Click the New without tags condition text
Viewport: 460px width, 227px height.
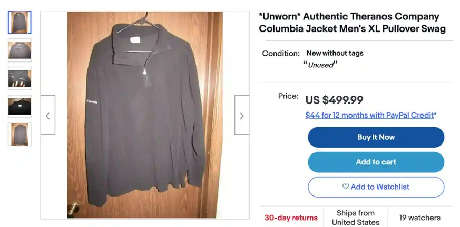click(335, 53)
